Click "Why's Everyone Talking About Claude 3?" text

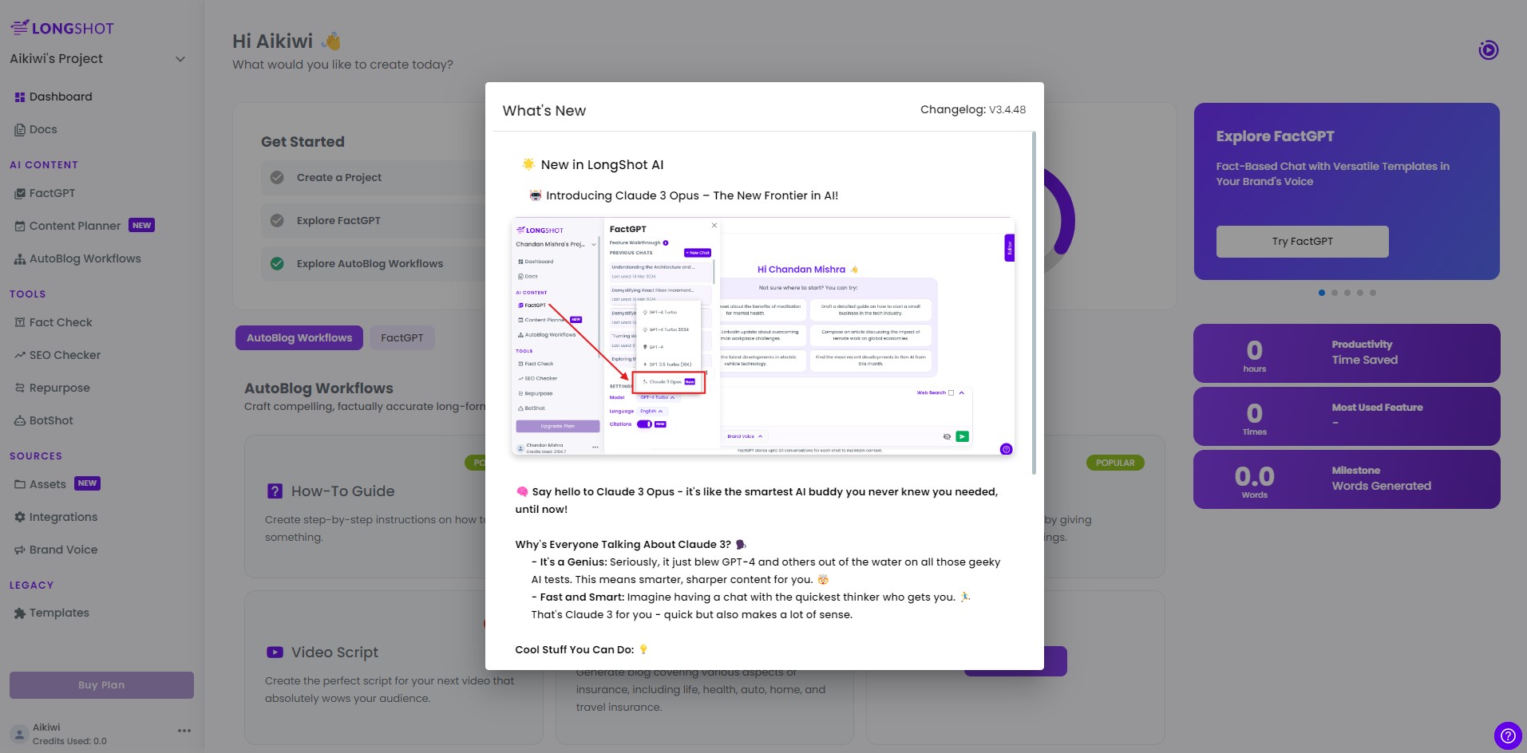(623, 545)
